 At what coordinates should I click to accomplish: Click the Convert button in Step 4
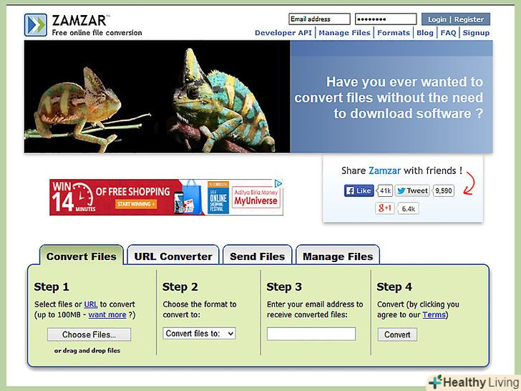click(397, 334)
